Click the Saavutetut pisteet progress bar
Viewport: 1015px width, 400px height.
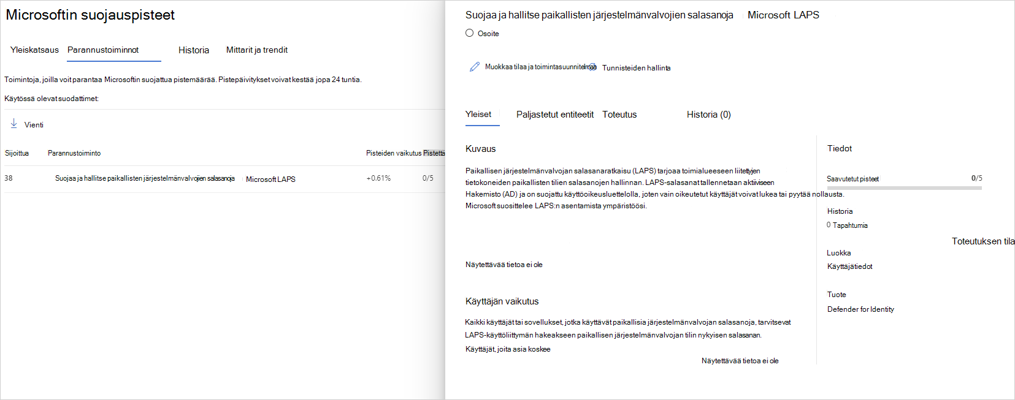(904, 187)
